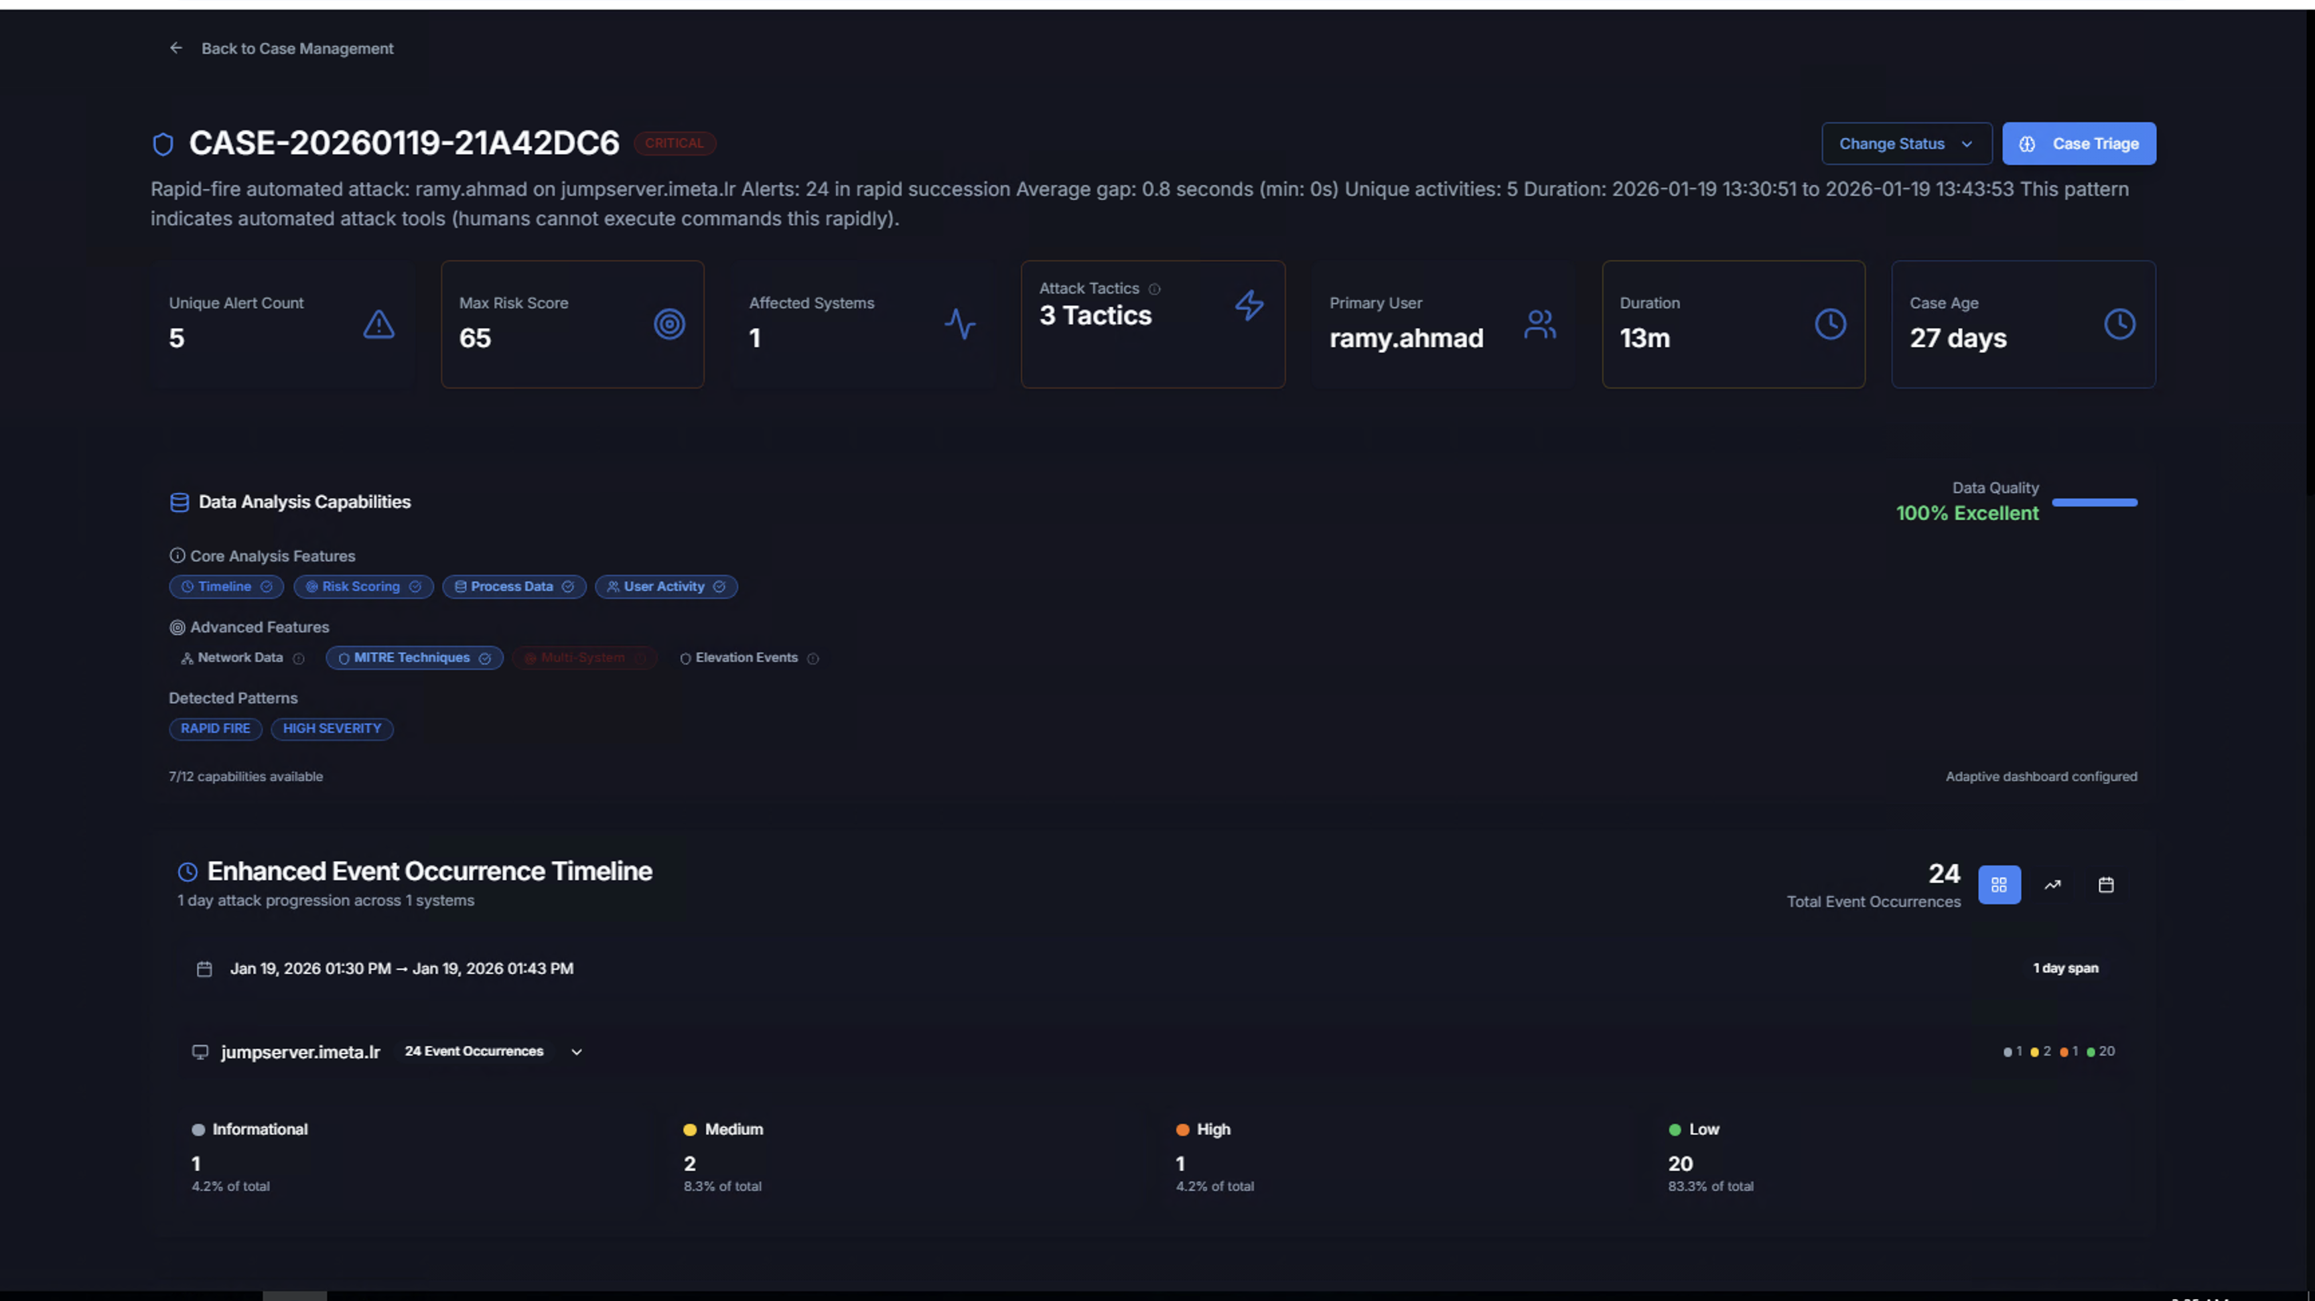Screen dimensions: 2315x1301
Task: Click the Max Risk Score target icon
Action: point(669,324)
